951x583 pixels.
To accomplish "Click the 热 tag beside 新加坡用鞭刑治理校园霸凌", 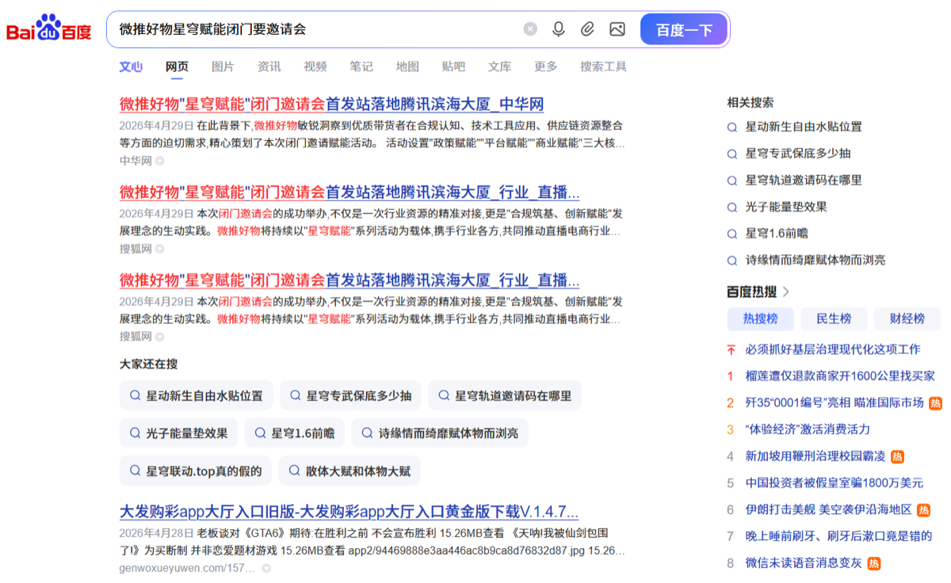I will click(x=897, y=457).
